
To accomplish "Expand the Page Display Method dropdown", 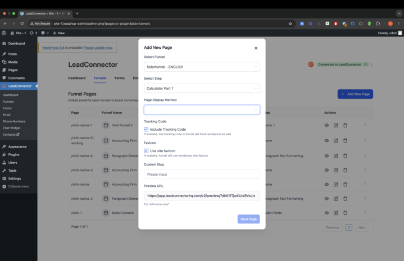I will (x=202, y=109).
